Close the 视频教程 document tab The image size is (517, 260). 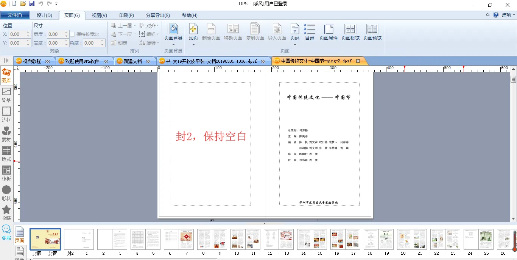[x=47, y=61]
